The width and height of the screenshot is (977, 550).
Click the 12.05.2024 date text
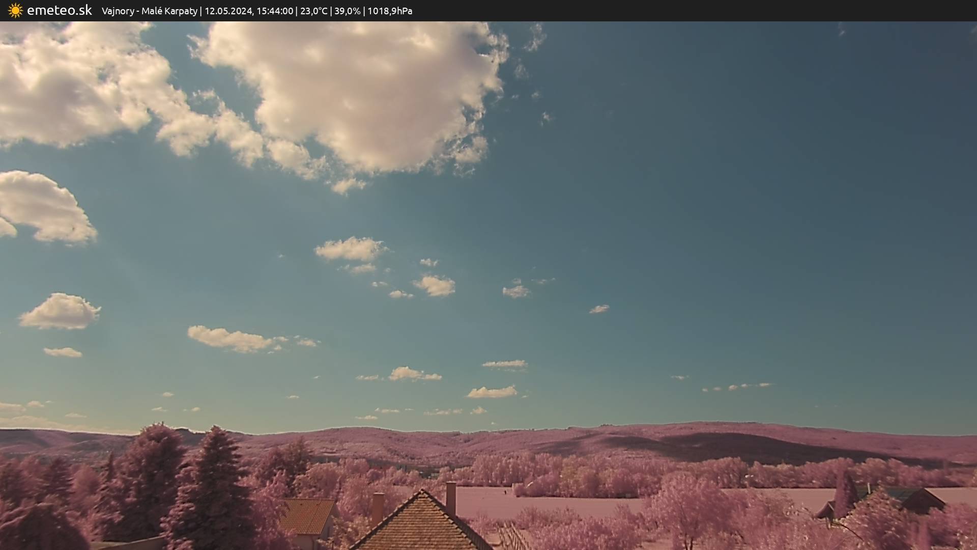click(228, 11)
